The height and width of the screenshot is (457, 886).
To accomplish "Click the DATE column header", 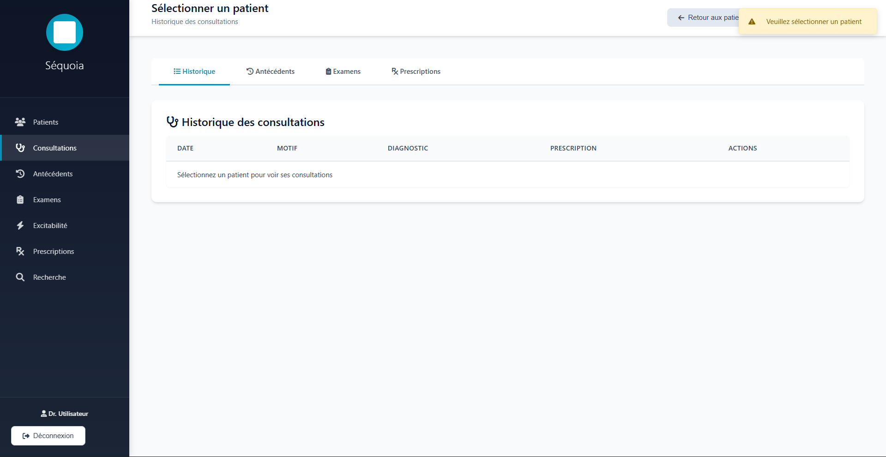I will pos(185,148).
